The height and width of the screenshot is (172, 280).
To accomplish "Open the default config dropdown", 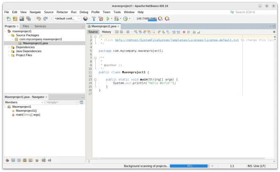I will (x=67, y=18).
